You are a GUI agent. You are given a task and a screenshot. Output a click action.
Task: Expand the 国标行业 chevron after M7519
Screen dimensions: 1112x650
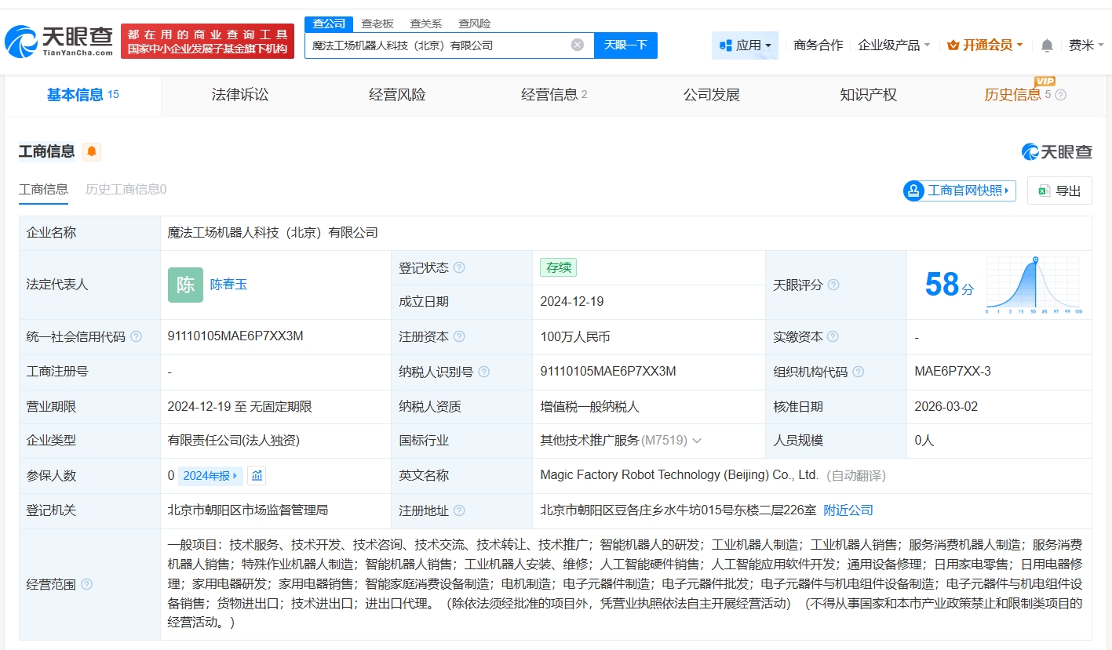[697, 441]
